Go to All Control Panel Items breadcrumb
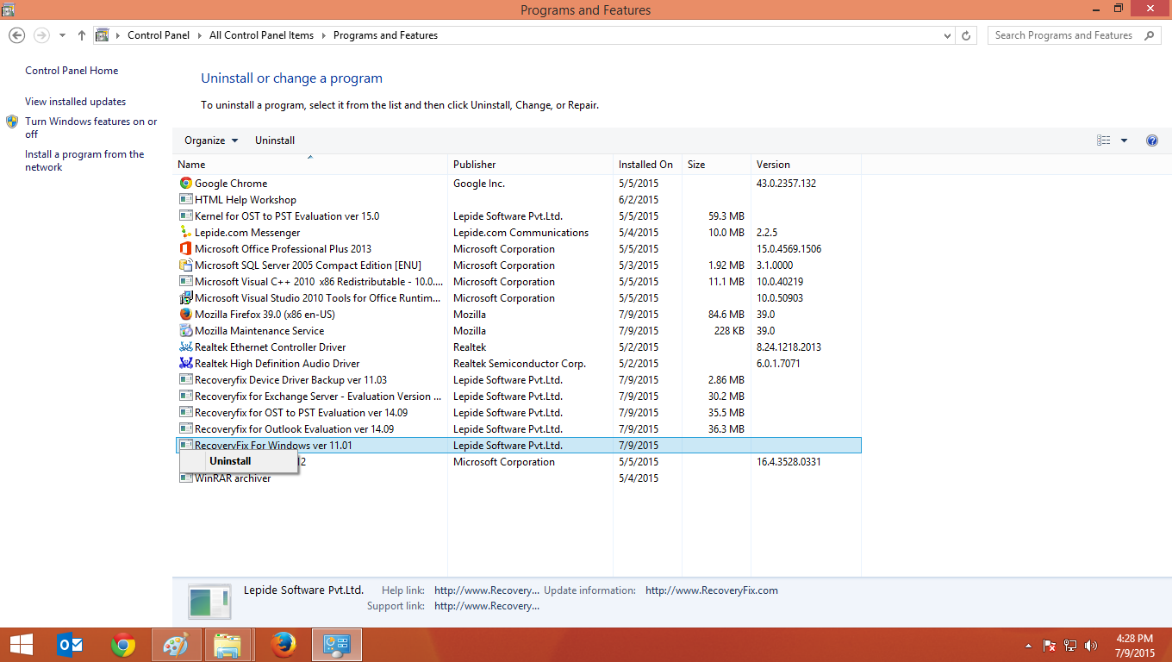Image resolution: width=1172 pixels, height=662 pixels. click(x=262, y=35)
